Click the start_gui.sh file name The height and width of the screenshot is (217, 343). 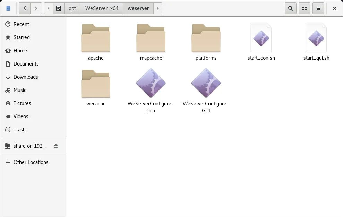(316, 58)
